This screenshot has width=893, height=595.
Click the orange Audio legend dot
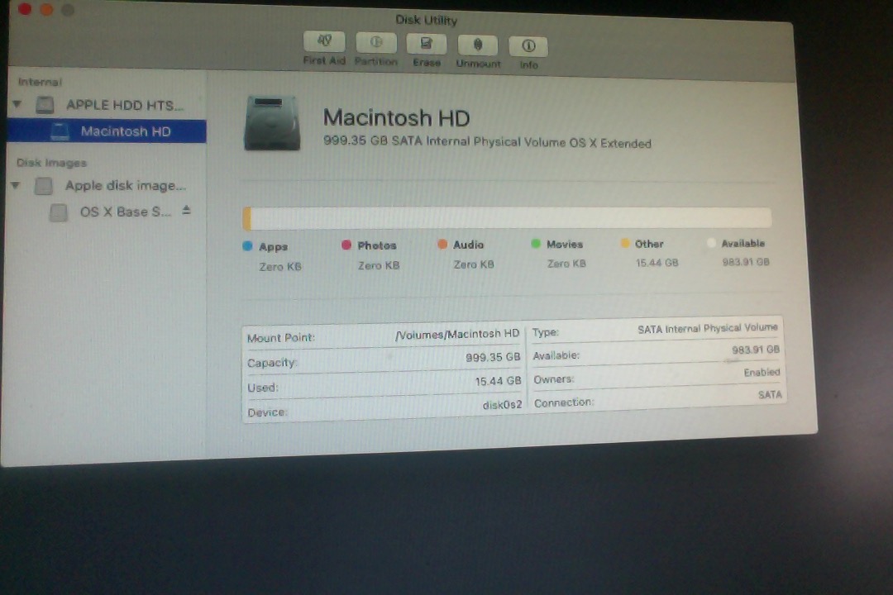coord(442,245)
